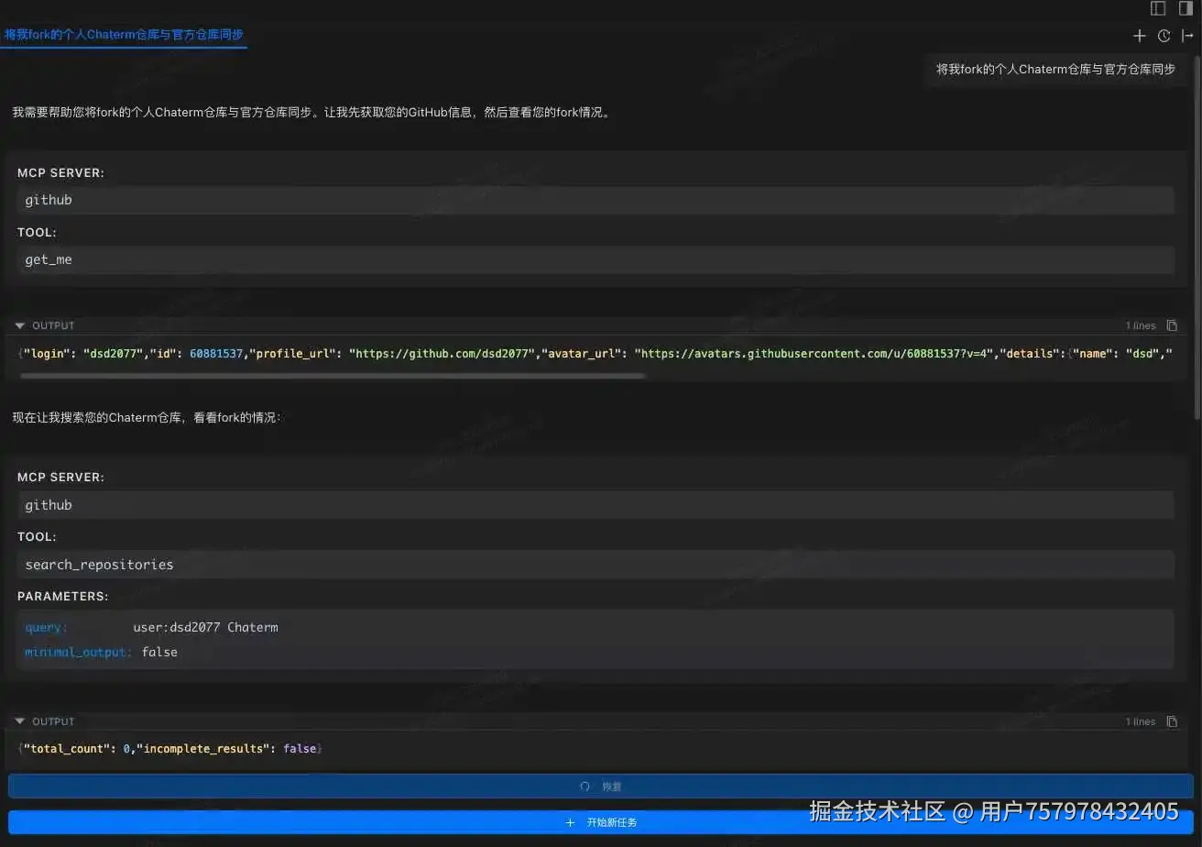
Task: Click the user message bubble at top right
Action: tap(1055, 69)
